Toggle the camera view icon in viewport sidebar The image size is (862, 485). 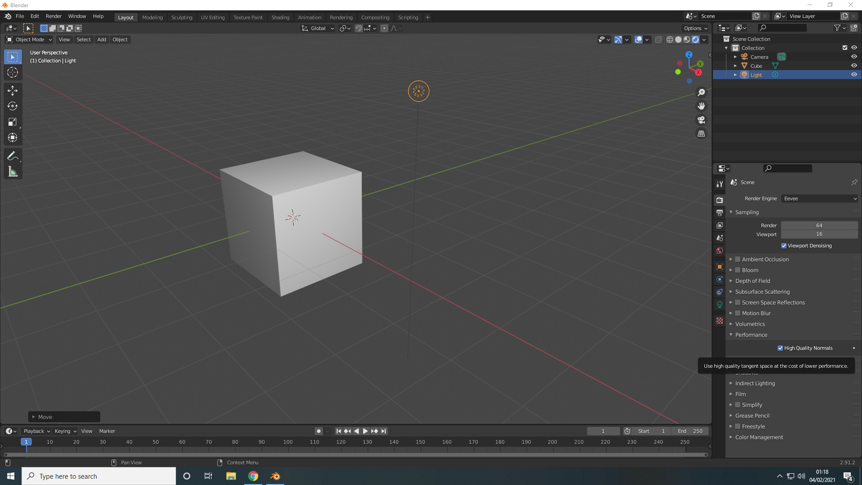coord(701,120)
